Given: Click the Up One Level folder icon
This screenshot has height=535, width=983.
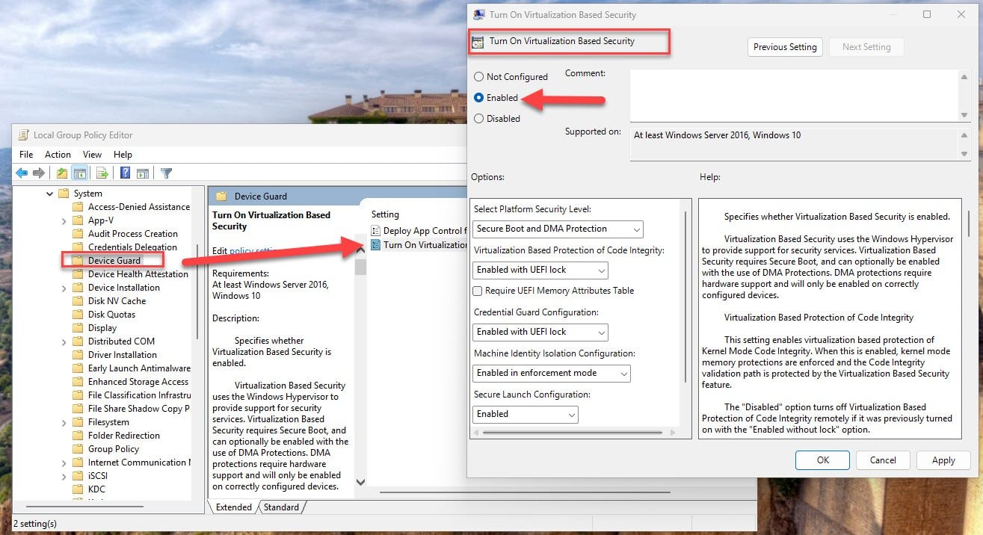Looking at the screenshot, I should (x=62, y=173).
